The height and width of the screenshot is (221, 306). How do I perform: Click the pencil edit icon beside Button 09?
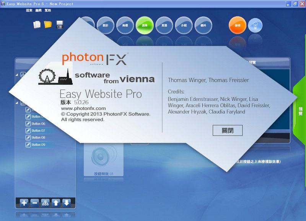(28, 145)
